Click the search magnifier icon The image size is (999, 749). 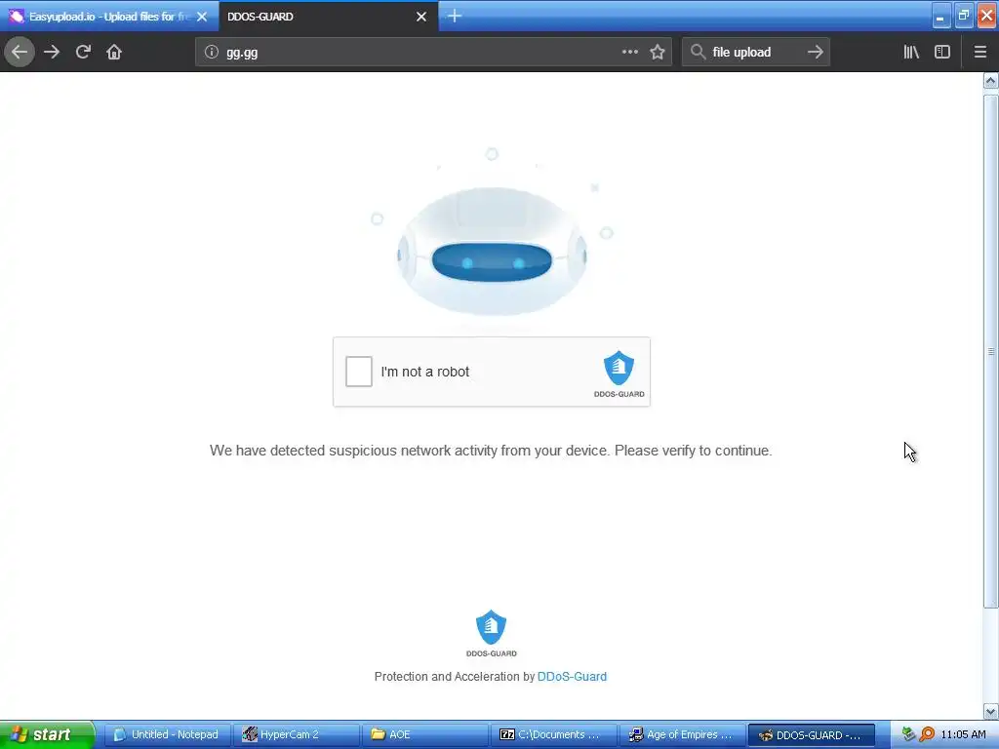pos(698,52)
